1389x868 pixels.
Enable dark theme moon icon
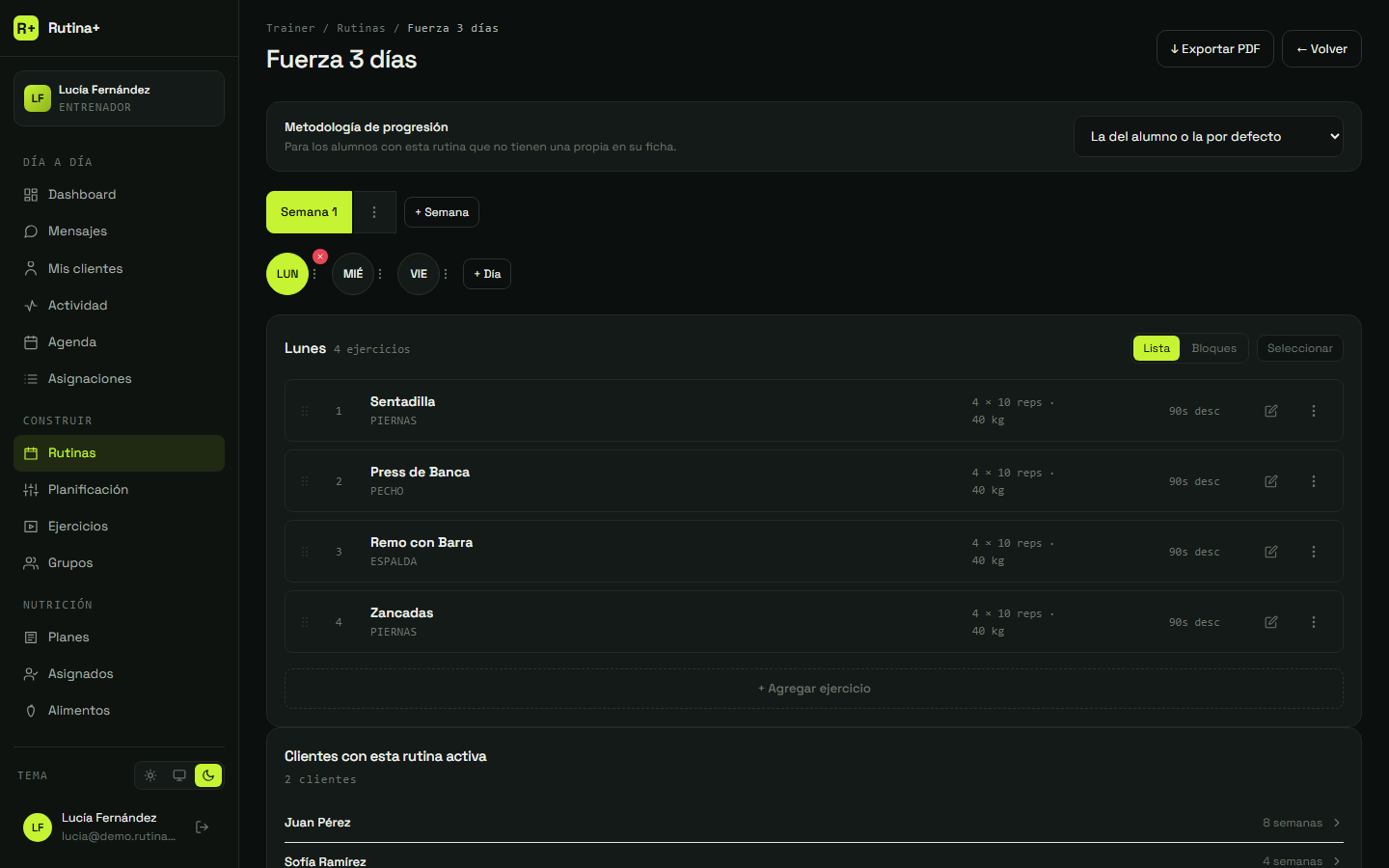pyautogui.click(x=208, y=775)
